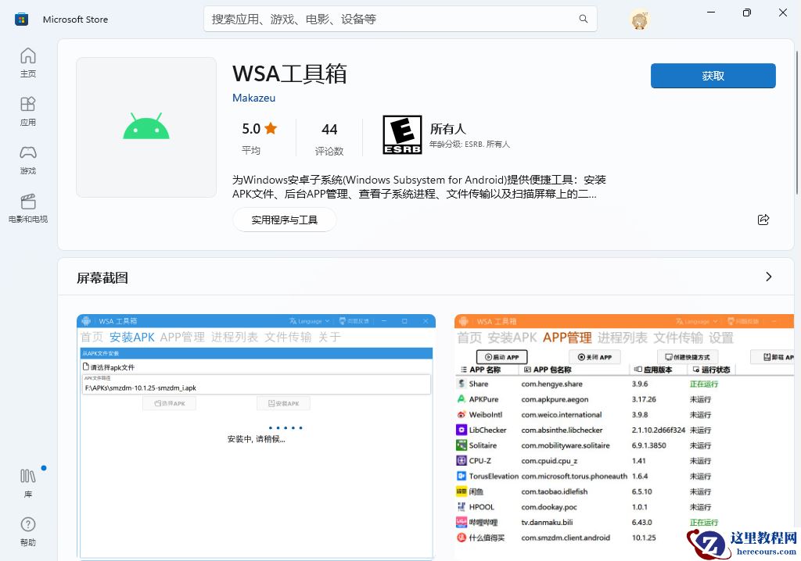Click the Microsoft Store logo icon

[21, 18]
